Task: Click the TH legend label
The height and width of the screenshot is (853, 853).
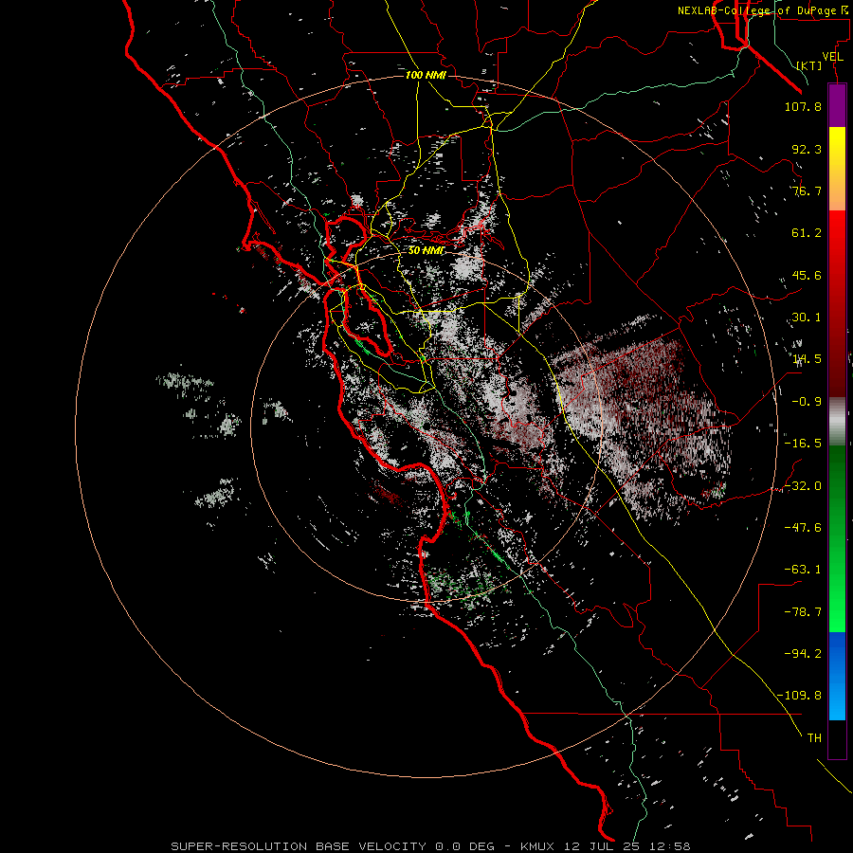Action: click(x=814, y=738)
